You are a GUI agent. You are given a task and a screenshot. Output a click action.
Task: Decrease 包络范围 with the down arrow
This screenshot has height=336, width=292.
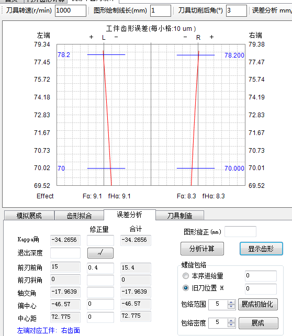pyautogui.click(x=231, y=306)
